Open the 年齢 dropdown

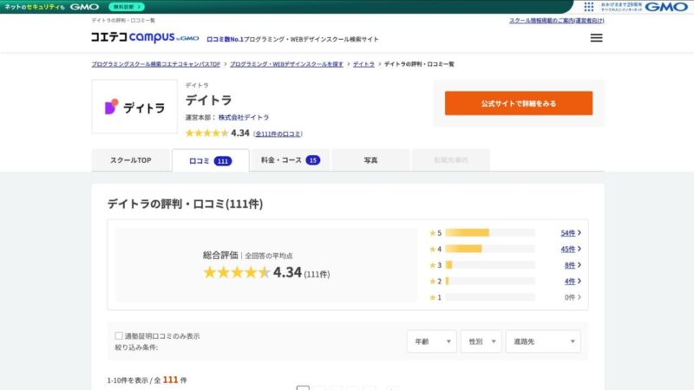point(431,341)
